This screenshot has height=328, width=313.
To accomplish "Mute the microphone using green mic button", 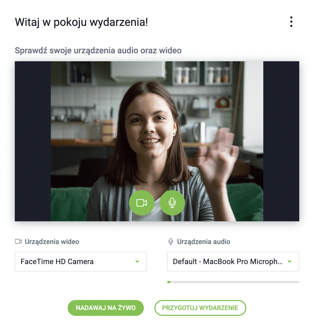I will pyautogui.click(x=172, y=203).
